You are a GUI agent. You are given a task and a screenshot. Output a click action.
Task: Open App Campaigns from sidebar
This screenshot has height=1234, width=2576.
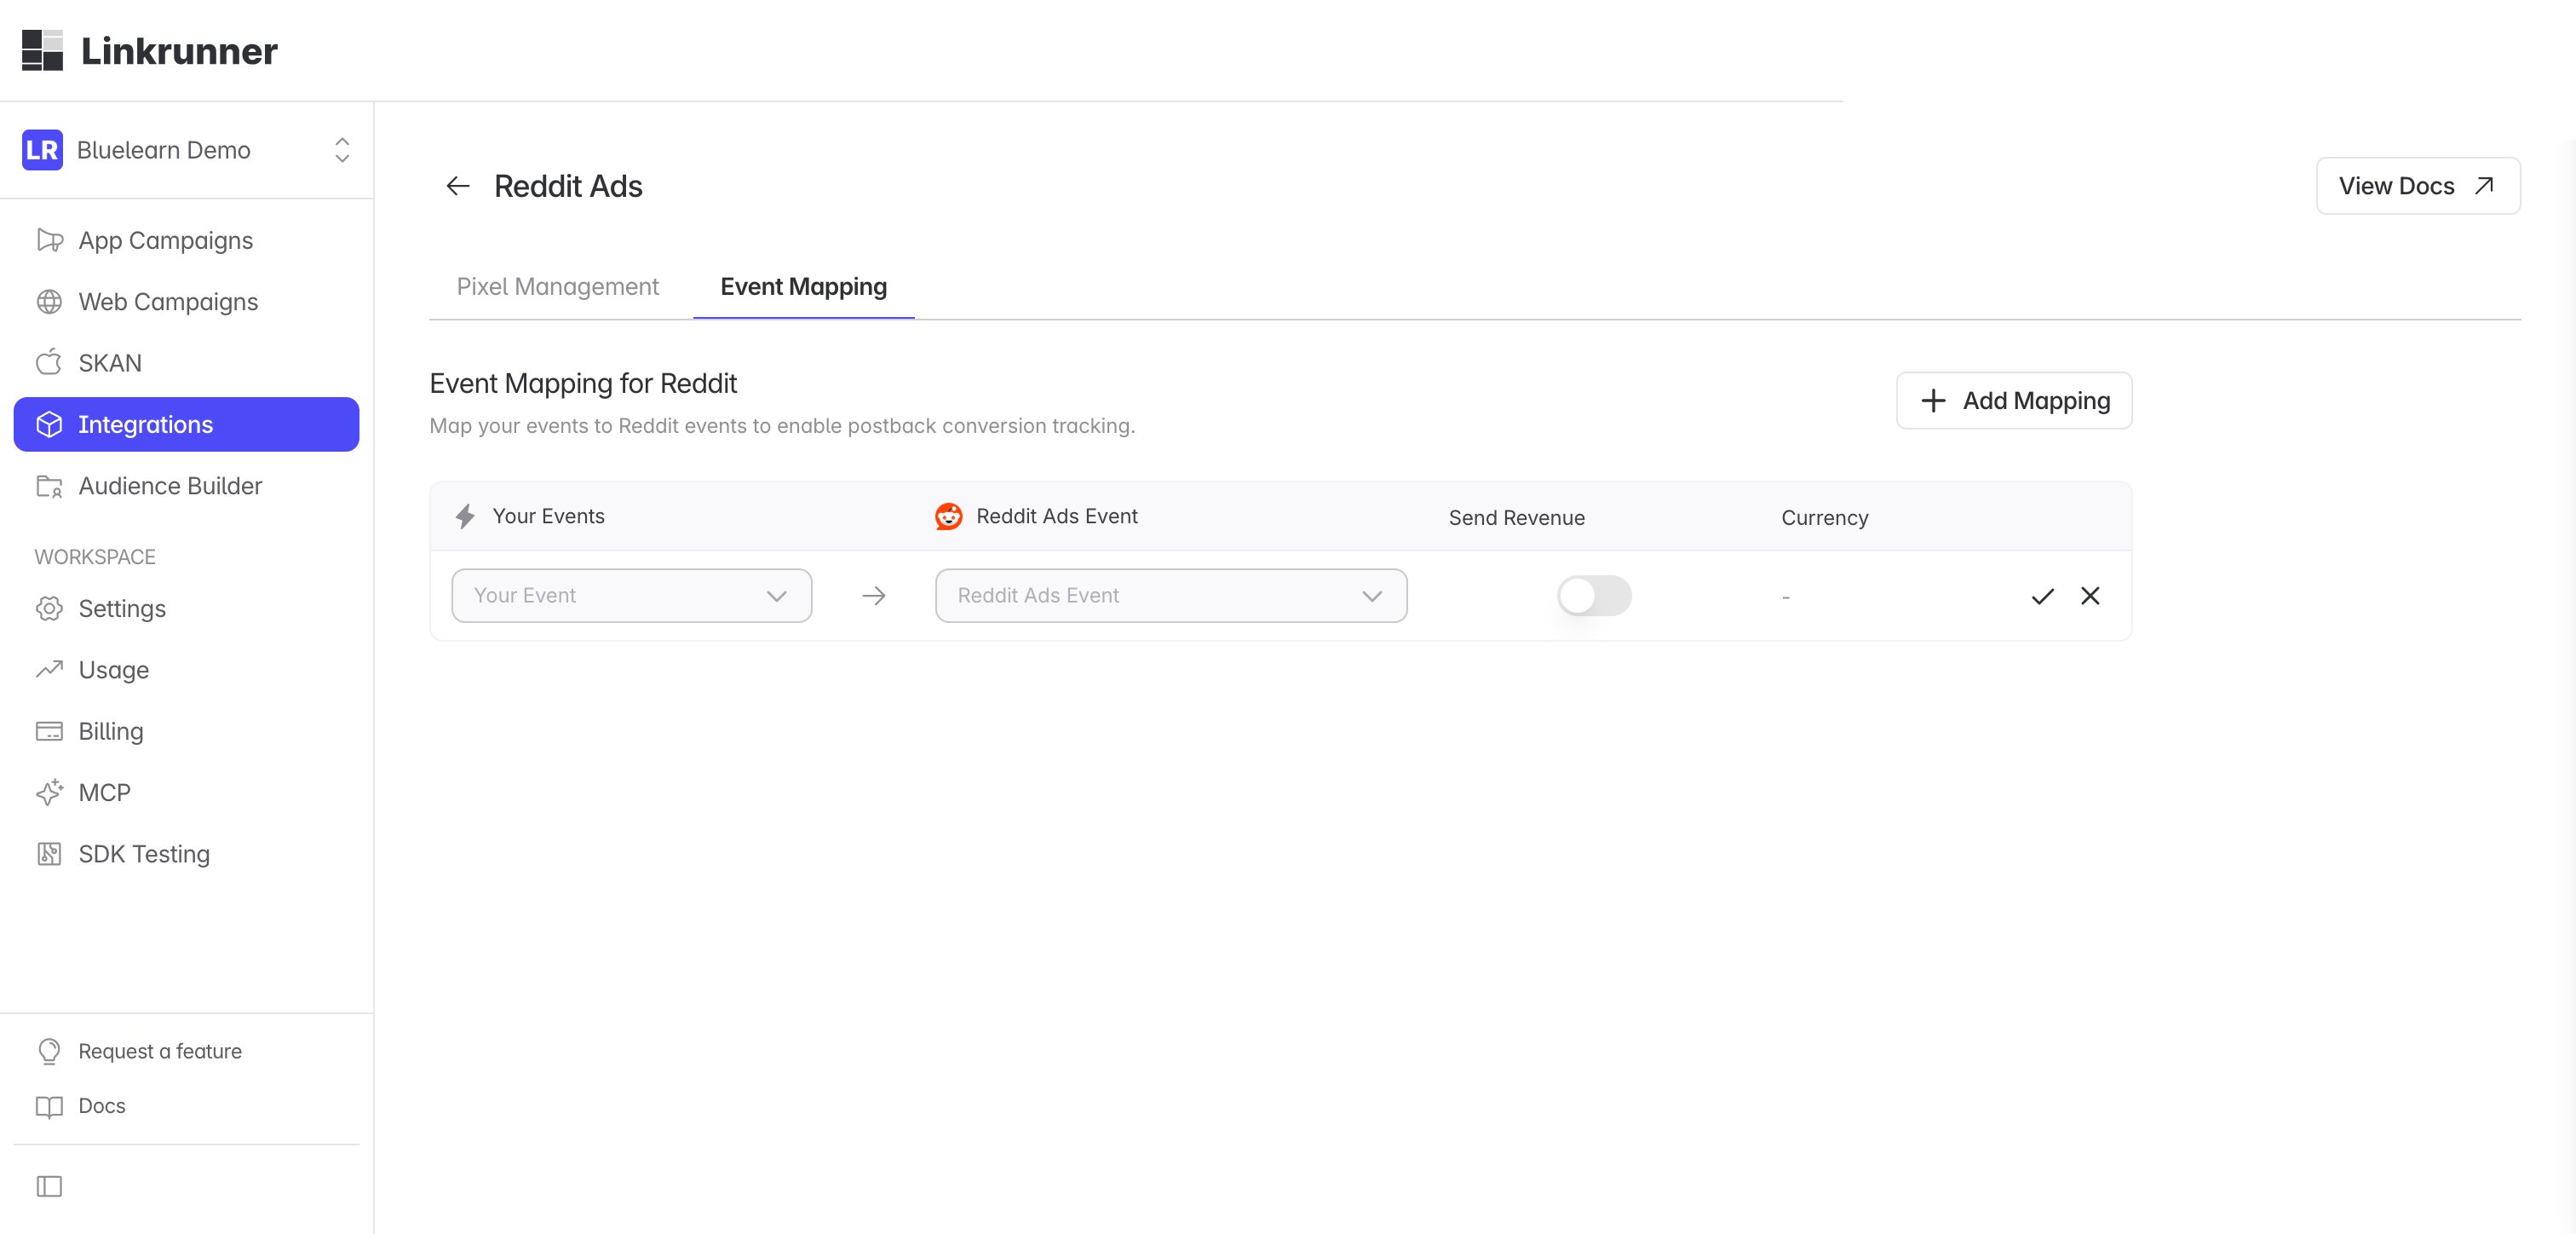tap(186, 240)
